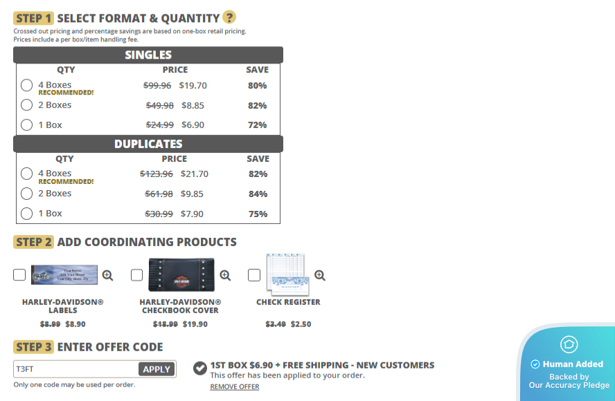The height and width of the screenshot is (401, 615).
Task: Tick the Harley-Davidson Checkbook Cover checkbox
Action: pos(137,275)
